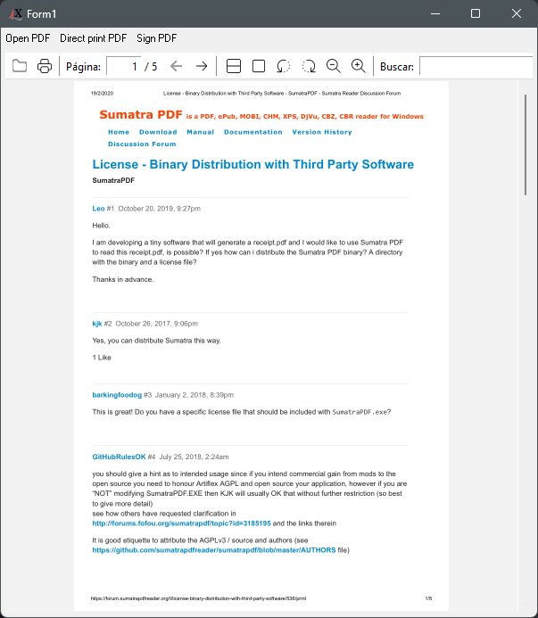Click the vertical scrollbar thumb
Viewport: 538px width, 618px height.
click(x=526, y=144)
